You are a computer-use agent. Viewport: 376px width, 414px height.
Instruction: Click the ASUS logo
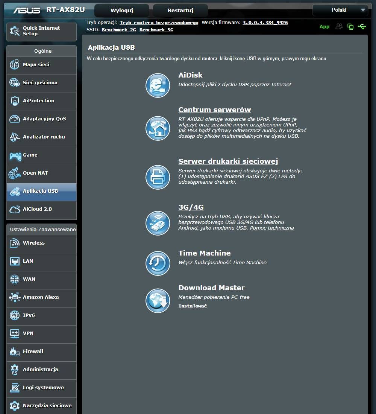click(x=27, y=10)
